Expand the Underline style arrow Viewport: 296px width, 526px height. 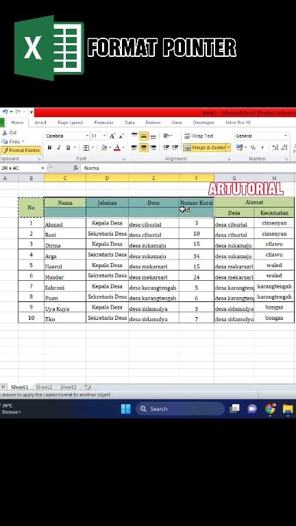point(75,148)
